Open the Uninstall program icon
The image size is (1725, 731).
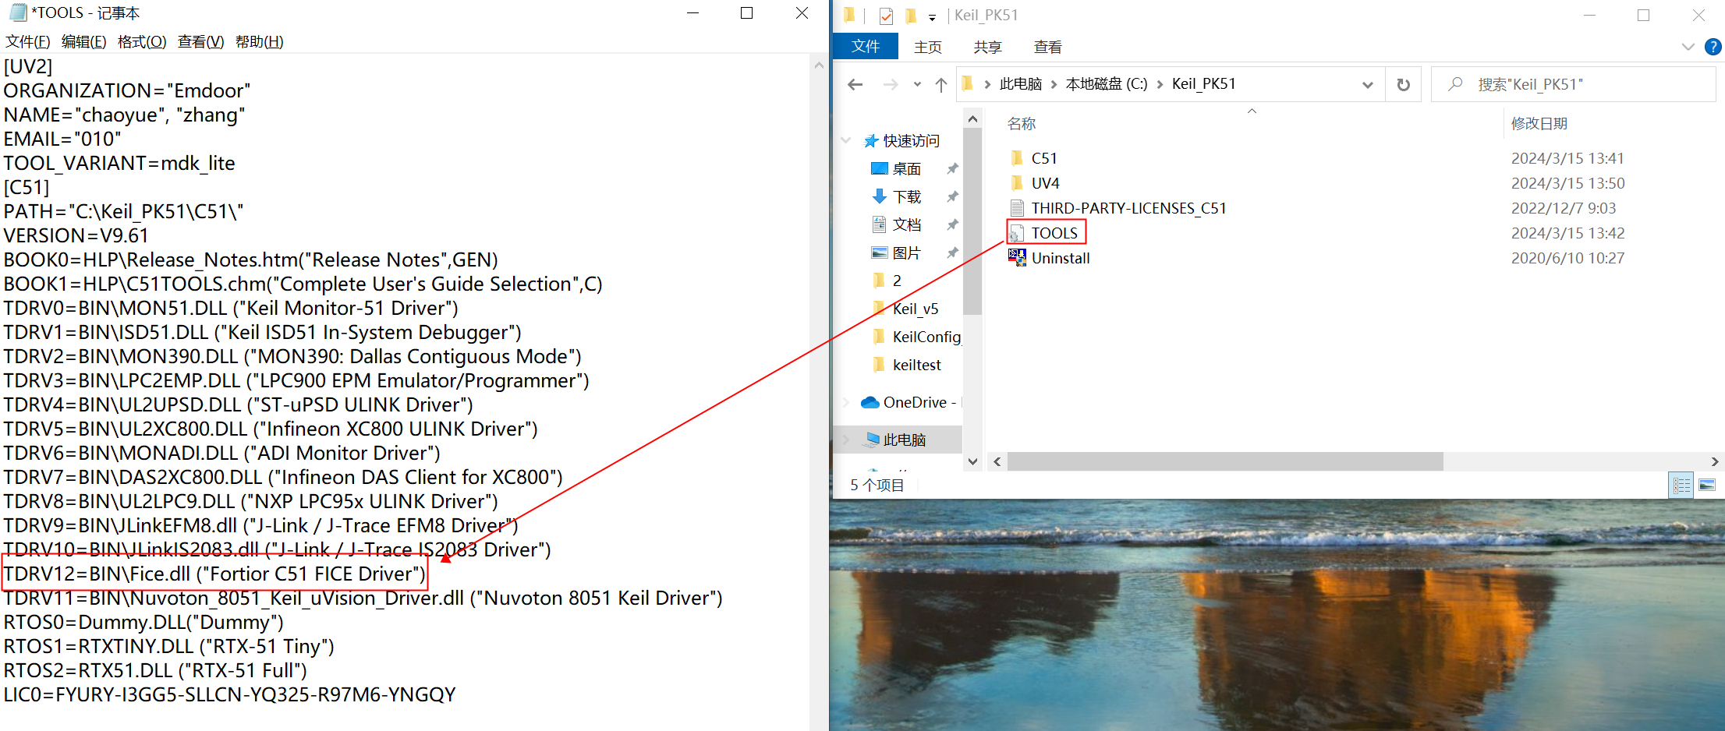1017,258
